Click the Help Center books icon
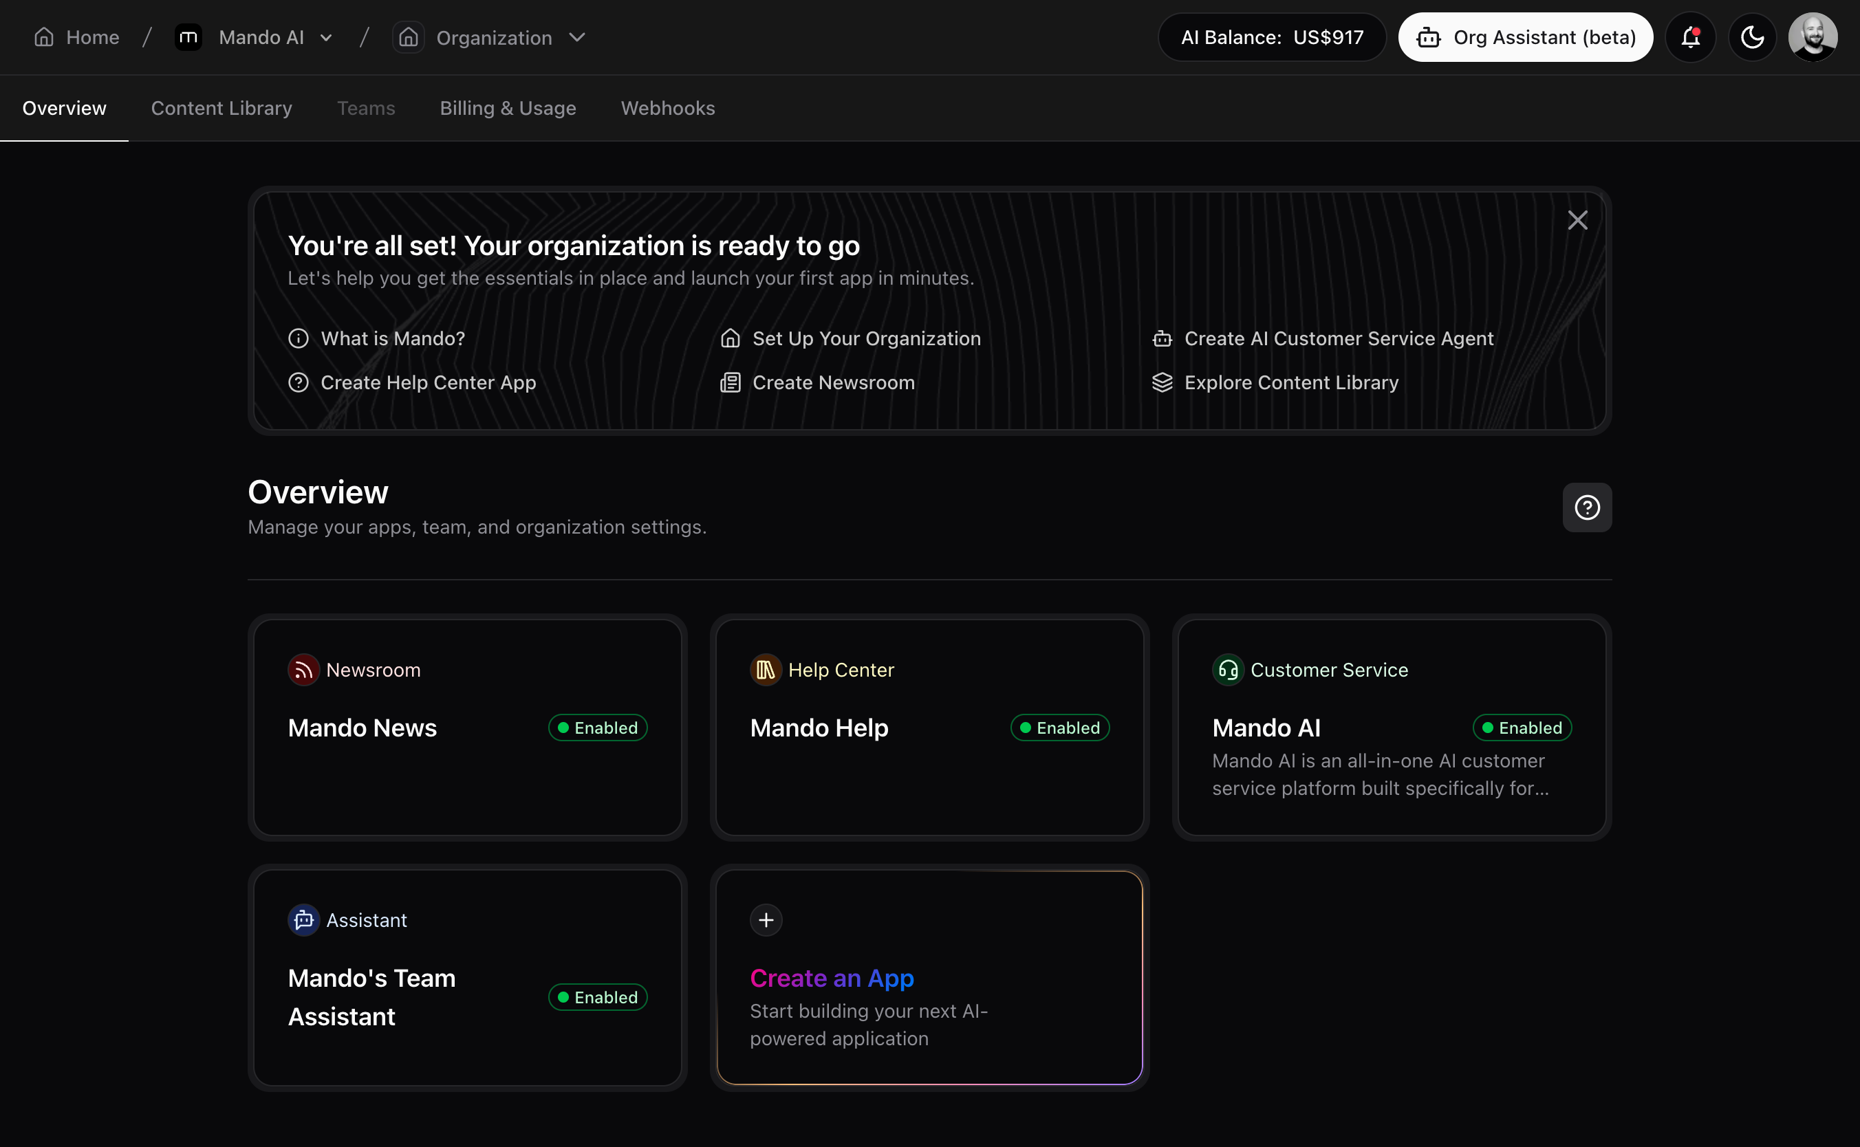 766,670
